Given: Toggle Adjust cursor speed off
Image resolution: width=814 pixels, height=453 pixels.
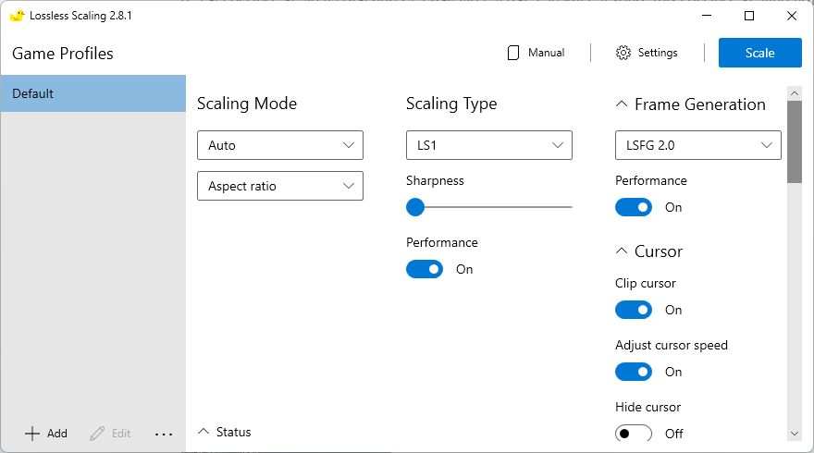Looking at the screenshot, I should tap(634, 372).
